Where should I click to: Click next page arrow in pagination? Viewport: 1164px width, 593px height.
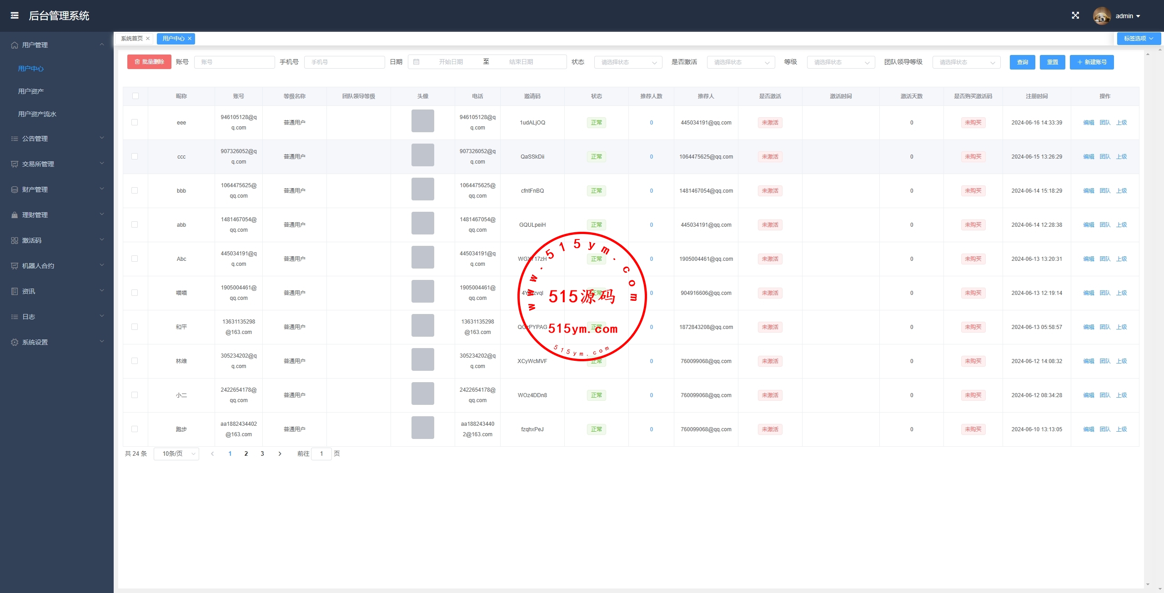(280, 453)
